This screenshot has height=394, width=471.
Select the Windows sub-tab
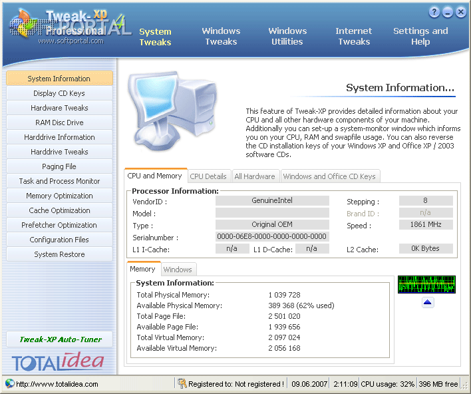(x=178, y=270)
